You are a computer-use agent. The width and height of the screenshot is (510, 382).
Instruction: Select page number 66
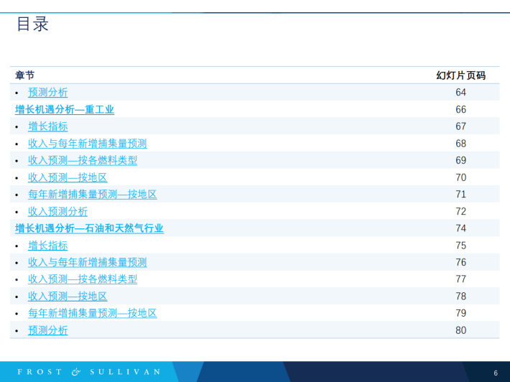pos(461,110)
